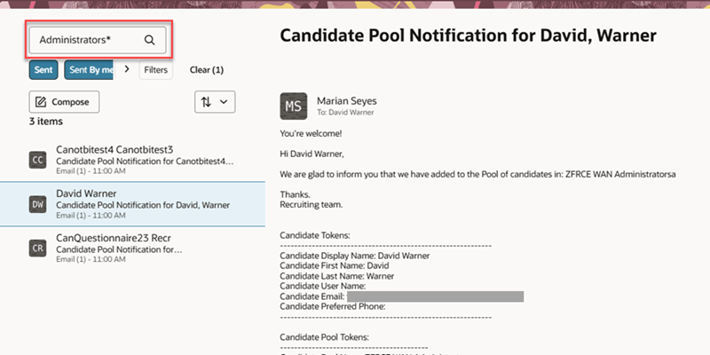Focus the Administrators* search field
The image size is (710, 355).
[85, 40]
